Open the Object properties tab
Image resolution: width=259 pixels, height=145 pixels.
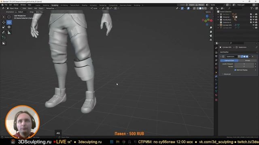216,72
